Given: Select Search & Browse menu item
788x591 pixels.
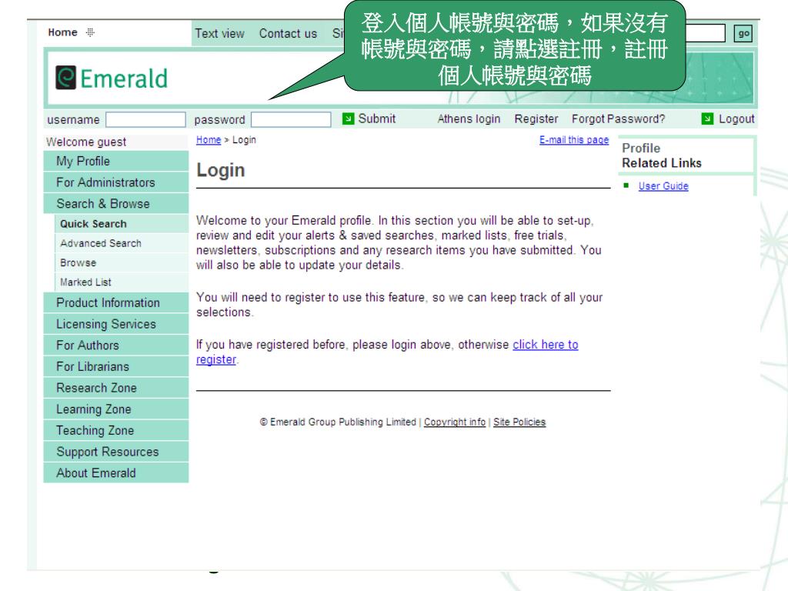Looking at the screenshot, I should click(116, 203).
